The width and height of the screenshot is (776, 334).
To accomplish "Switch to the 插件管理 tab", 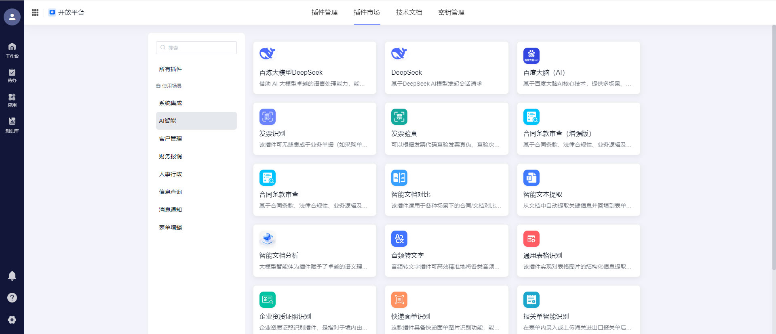I will pyautogui.click(x=324, y=13).
